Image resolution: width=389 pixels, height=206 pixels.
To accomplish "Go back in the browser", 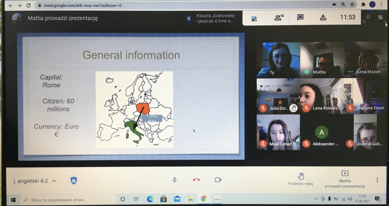I will [x=10, y=5].
